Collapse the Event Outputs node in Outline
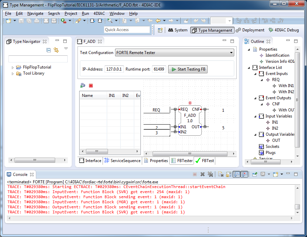 click(x=255, y=98)
